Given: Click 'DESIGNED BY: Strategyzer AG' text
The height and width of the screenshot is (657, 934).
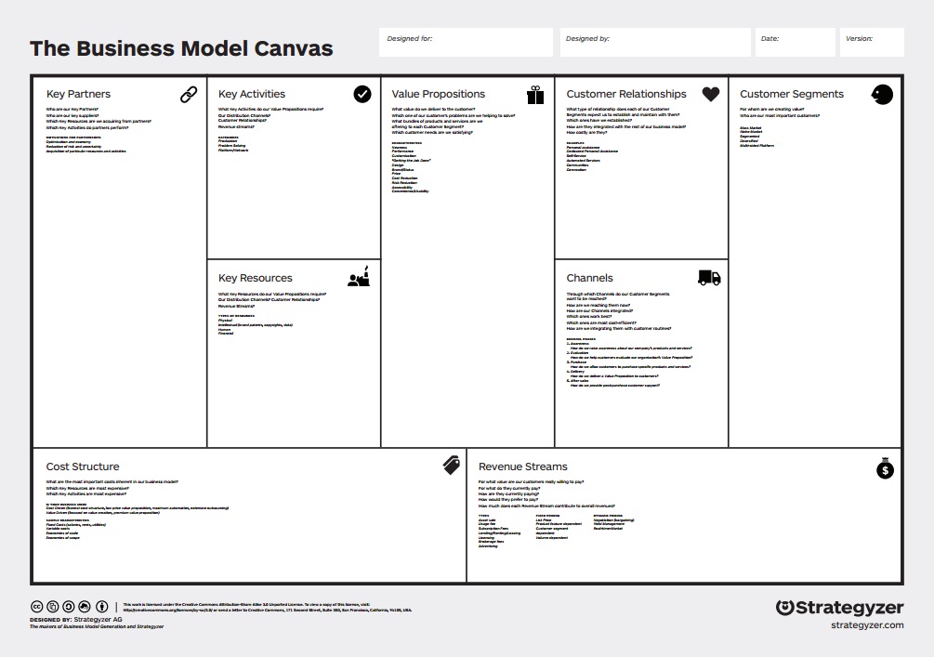Looking at the screenshot, I should pyautogui.click(x=75, y=620).
